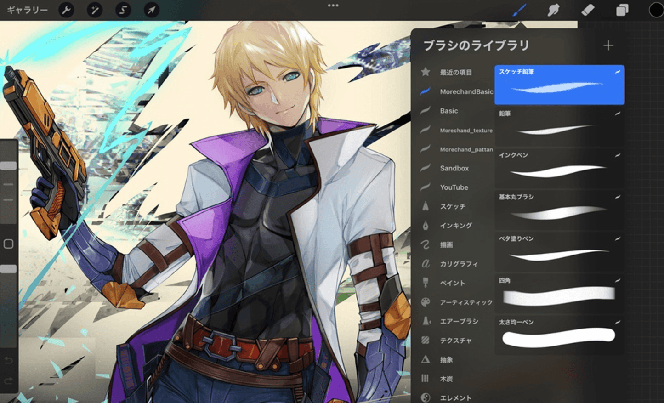Add a new brush with plus button
The height and width of the screenshot is (403, 664).
pyautogui.click(x=608, y=45)
